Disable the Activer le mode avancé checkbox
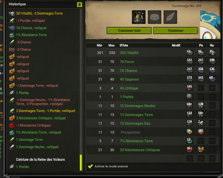The width and height of the screenshot is (223, 178). [x=90, y=166]
